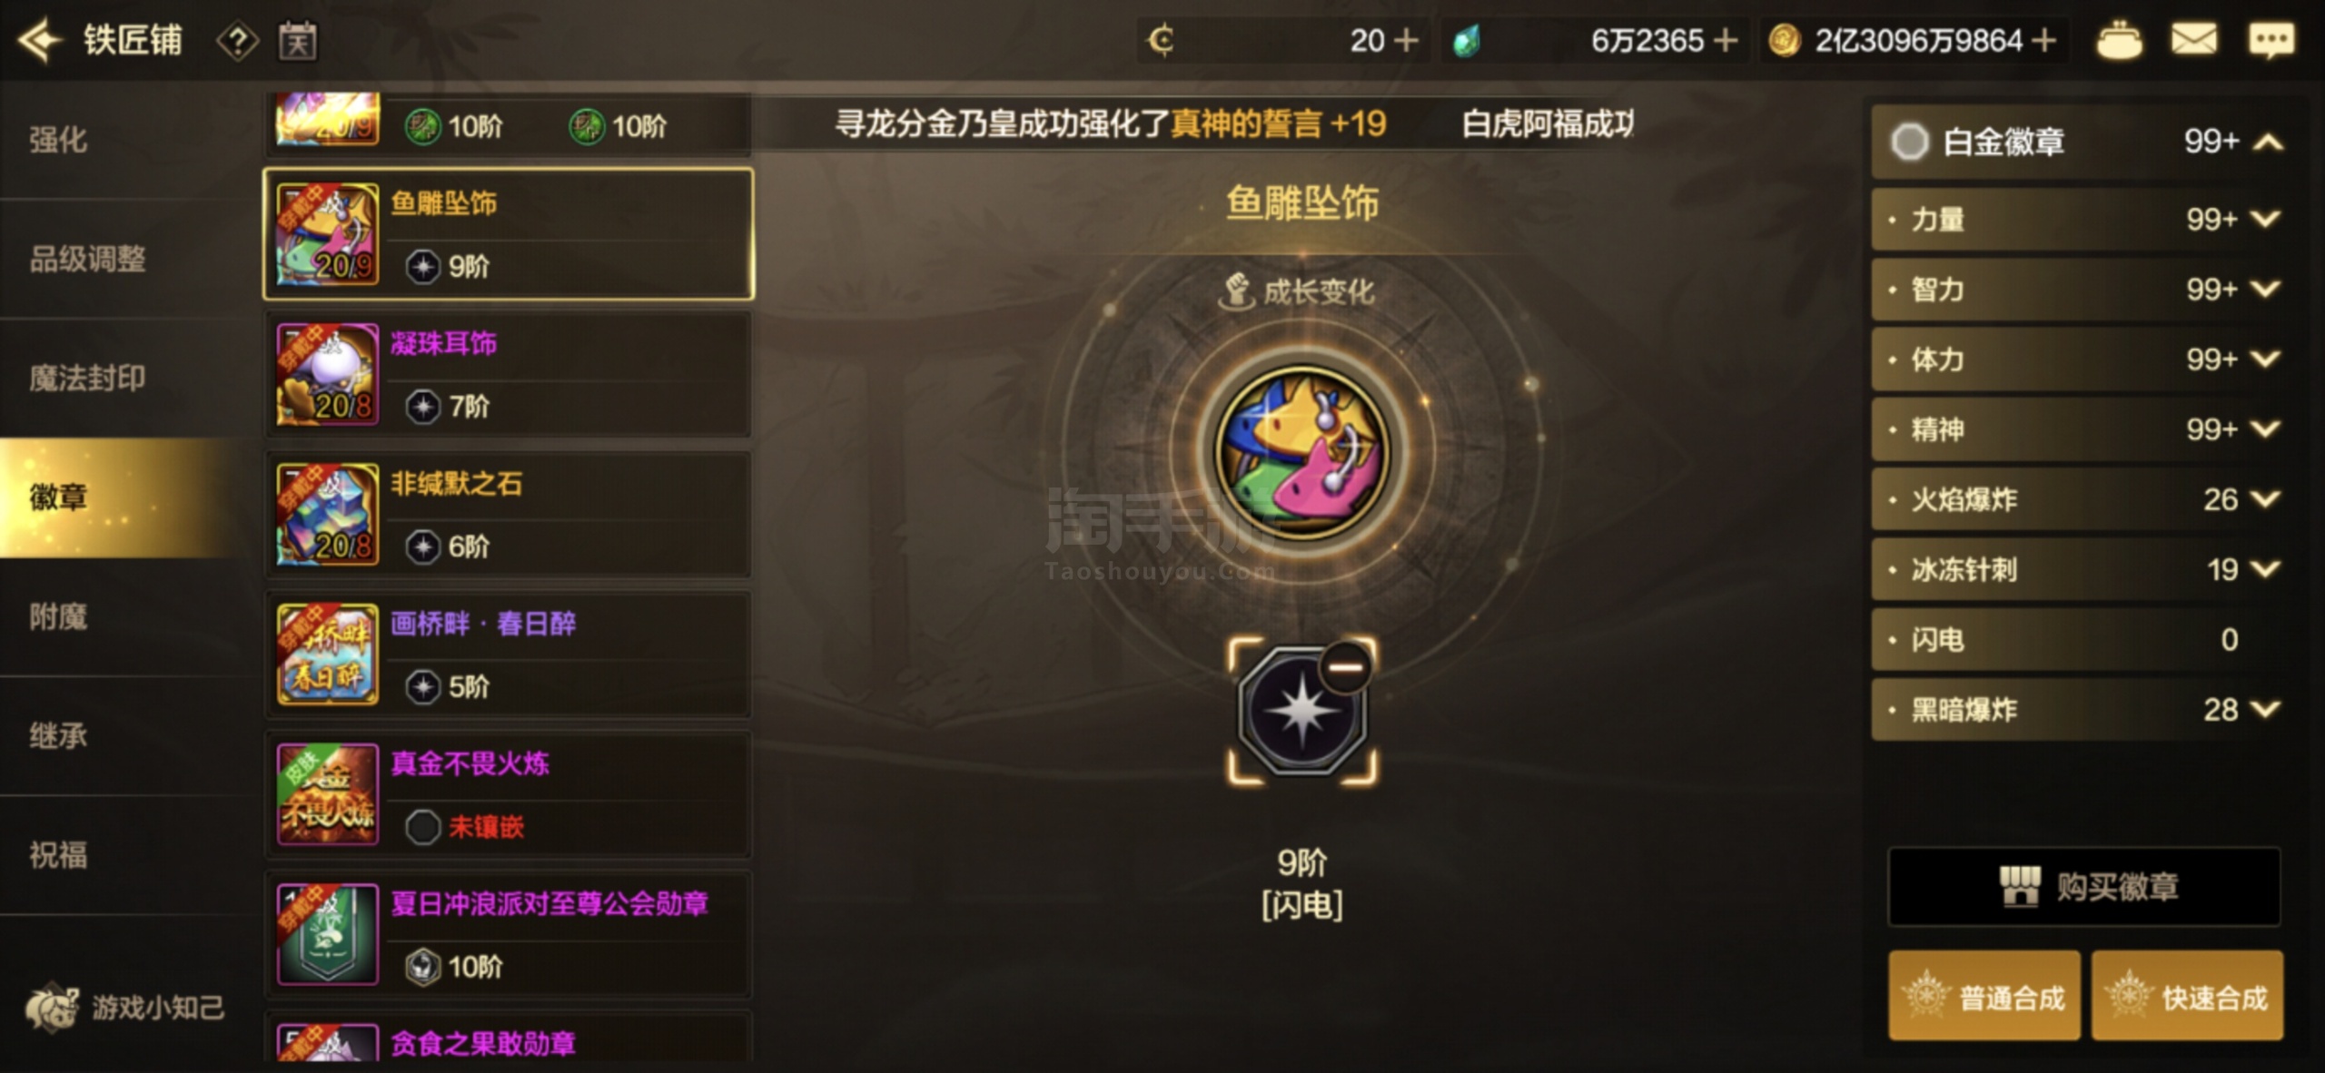Select the 凝珠耳饰 equipment item
This screenshot has height=1073, width=2325.
(x=509, y=374)
